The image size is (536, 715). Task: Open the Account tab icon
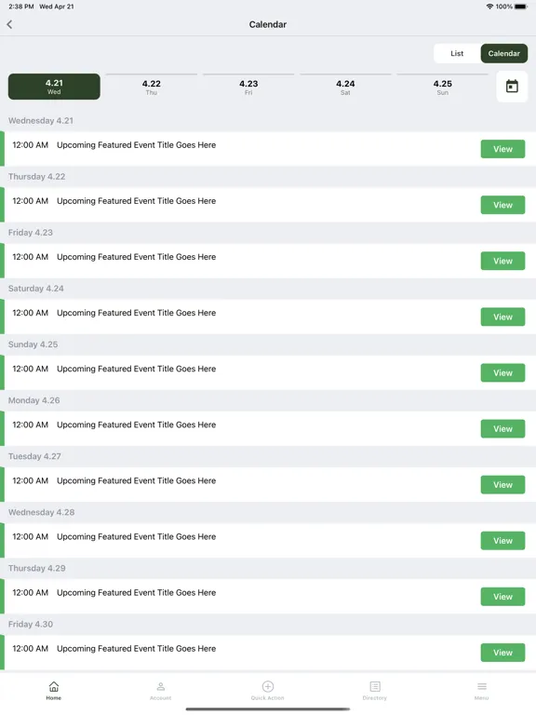pyautogui.click(x=160, y=686)
